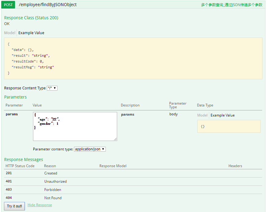
Task: Select Example Value tab under Response Class
Action: [x=31, y=33]
